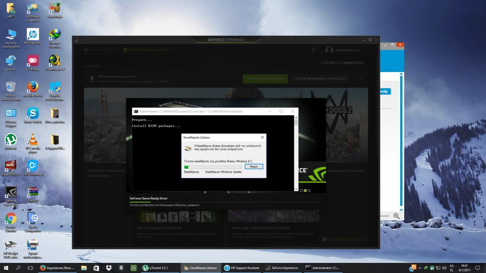Click the Disk Cleanup progress bar
The width and height of the screenshot is (486, 273).
pos(213,167)
